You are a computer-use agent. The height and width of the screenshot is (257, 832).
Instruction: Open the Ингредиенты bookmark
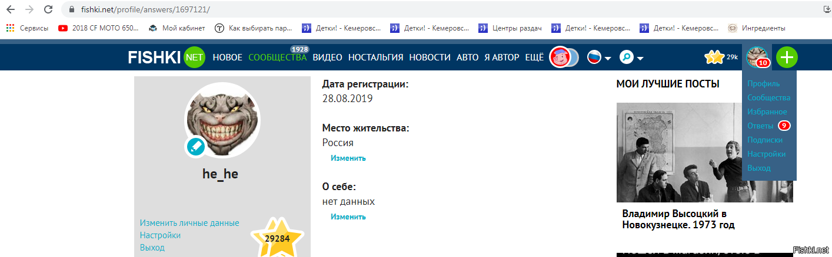pyautogui.click(x=757, y=28)
